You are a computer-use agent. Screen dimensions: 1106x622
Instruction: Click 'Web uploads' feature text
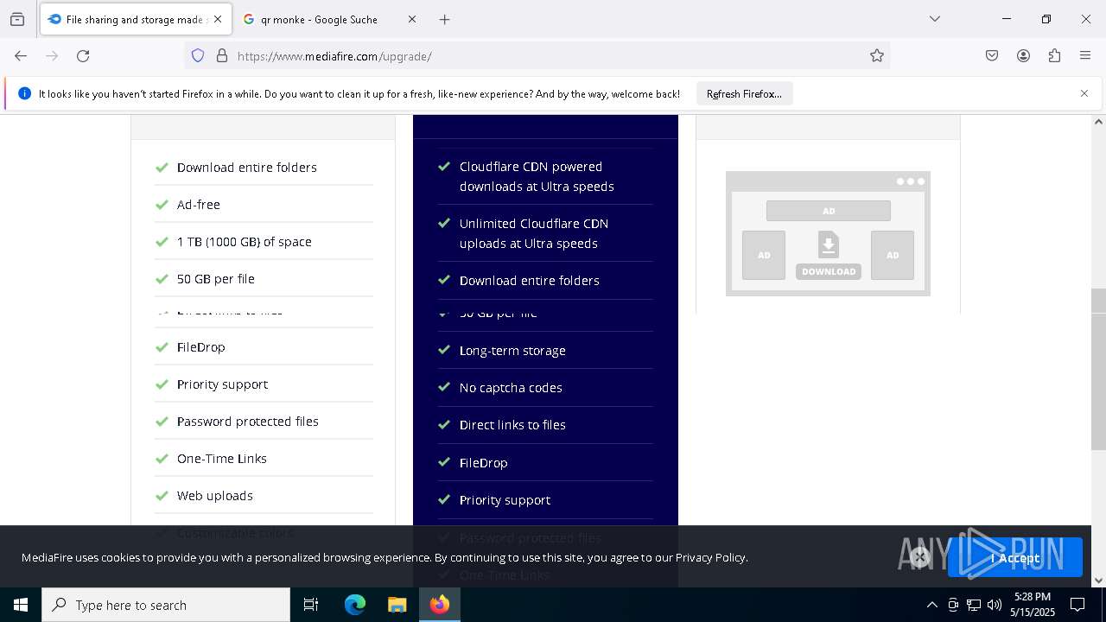click(x=215, y=496)
